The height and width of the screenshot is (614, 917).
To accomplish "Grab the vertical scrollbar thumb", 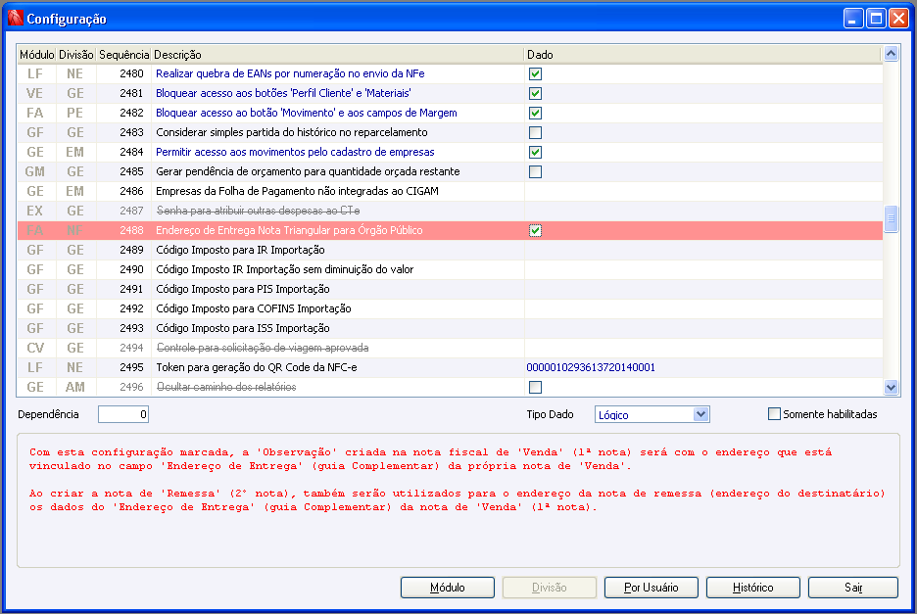I will click(891, 219).
